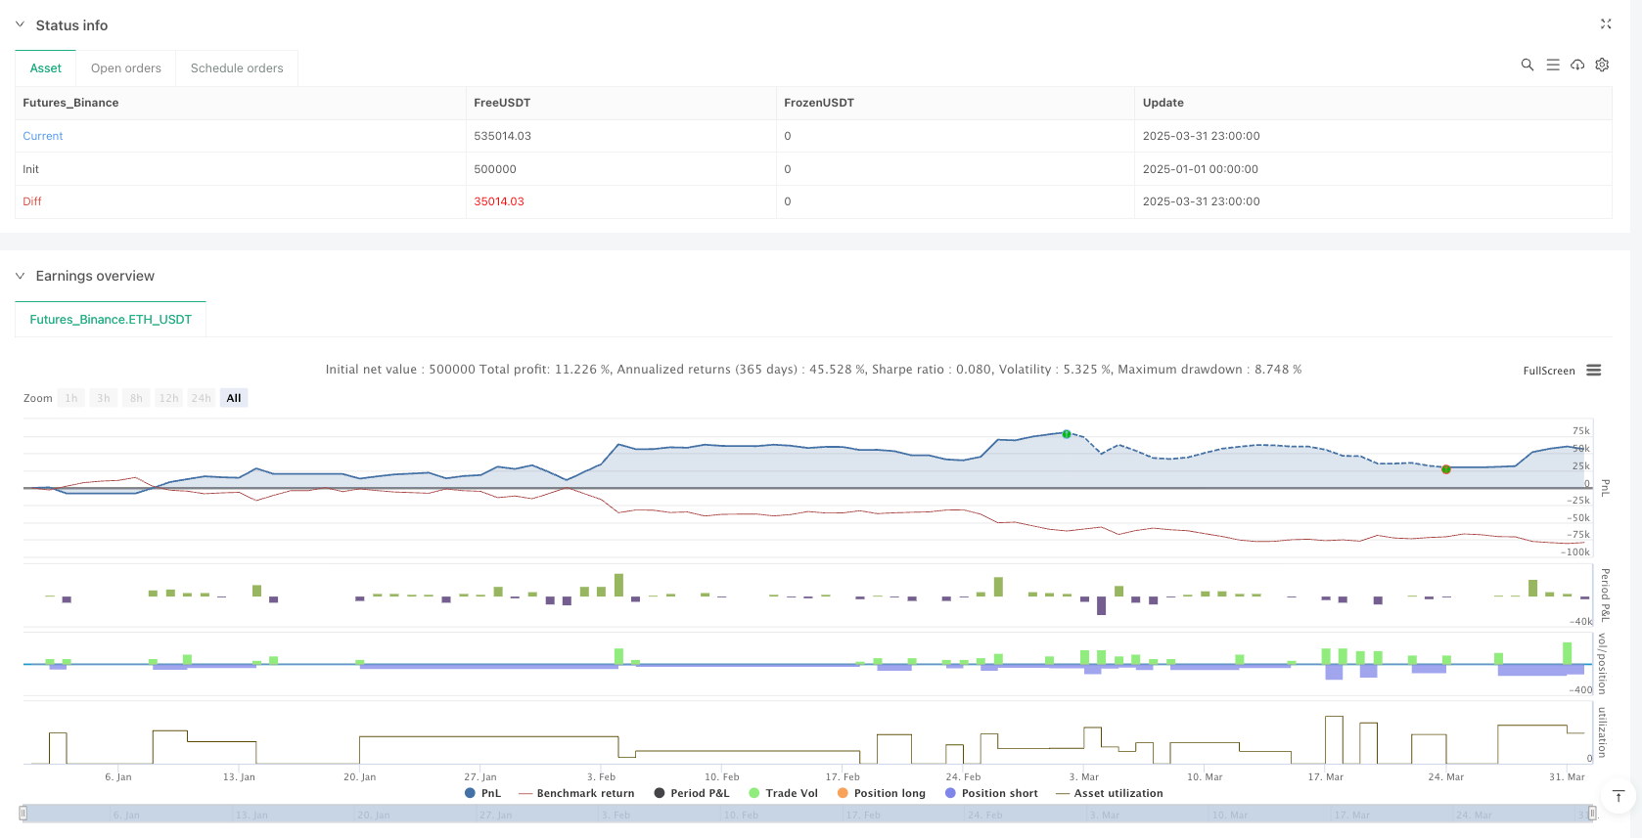
Task: Switch to the Open orders tab
Action: click(x=125, y=68)
